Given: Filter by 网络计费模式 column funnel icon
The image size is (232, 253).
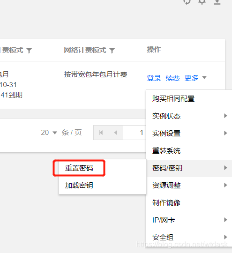Looking at the screenshot, I should click(112, 51).
